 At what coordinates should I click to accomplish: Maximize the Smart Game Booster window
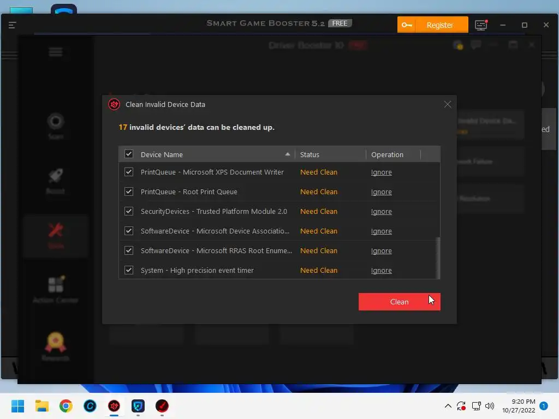(524, 25)
